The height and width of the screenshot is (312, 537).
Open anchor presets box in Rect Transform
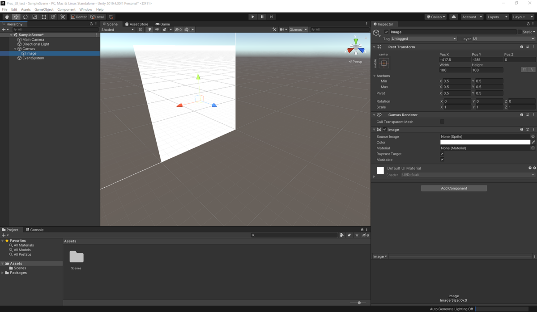click(384, 63)
